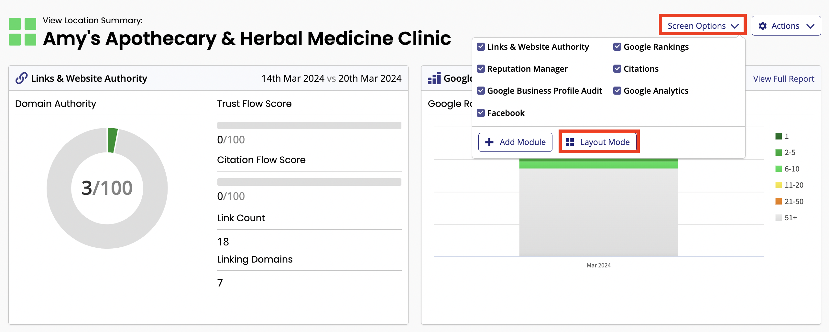This screenshot has height=332, width=829.
Task: Open the View Full Report link
Action: 783,79
